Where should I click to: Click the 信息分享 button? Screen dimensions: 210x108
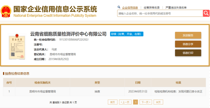188,44
